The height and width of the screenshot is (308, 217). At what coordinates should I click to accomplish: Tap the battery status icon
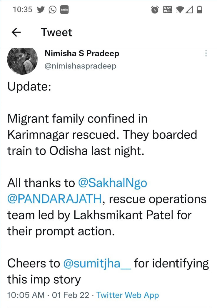coord(200,9)
